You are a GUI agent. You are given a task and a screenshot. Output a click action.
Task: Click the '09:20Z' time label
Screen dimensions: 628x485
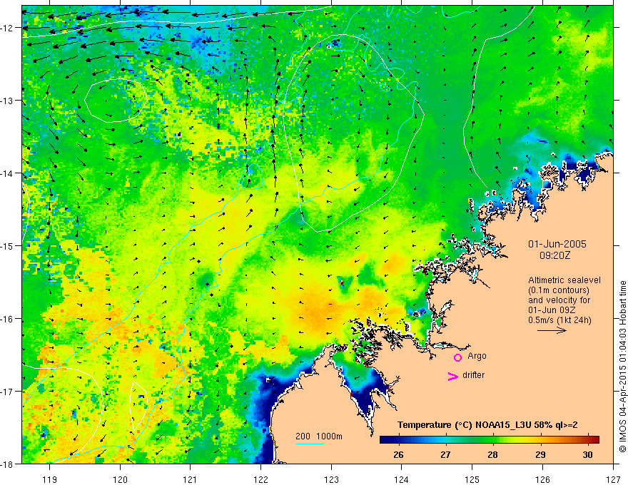coord(554,255)
